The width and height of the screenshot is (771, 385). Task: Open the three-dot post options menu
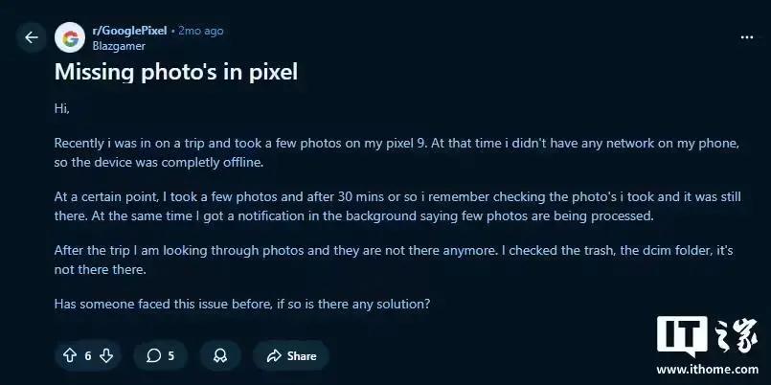pos(746,37)
